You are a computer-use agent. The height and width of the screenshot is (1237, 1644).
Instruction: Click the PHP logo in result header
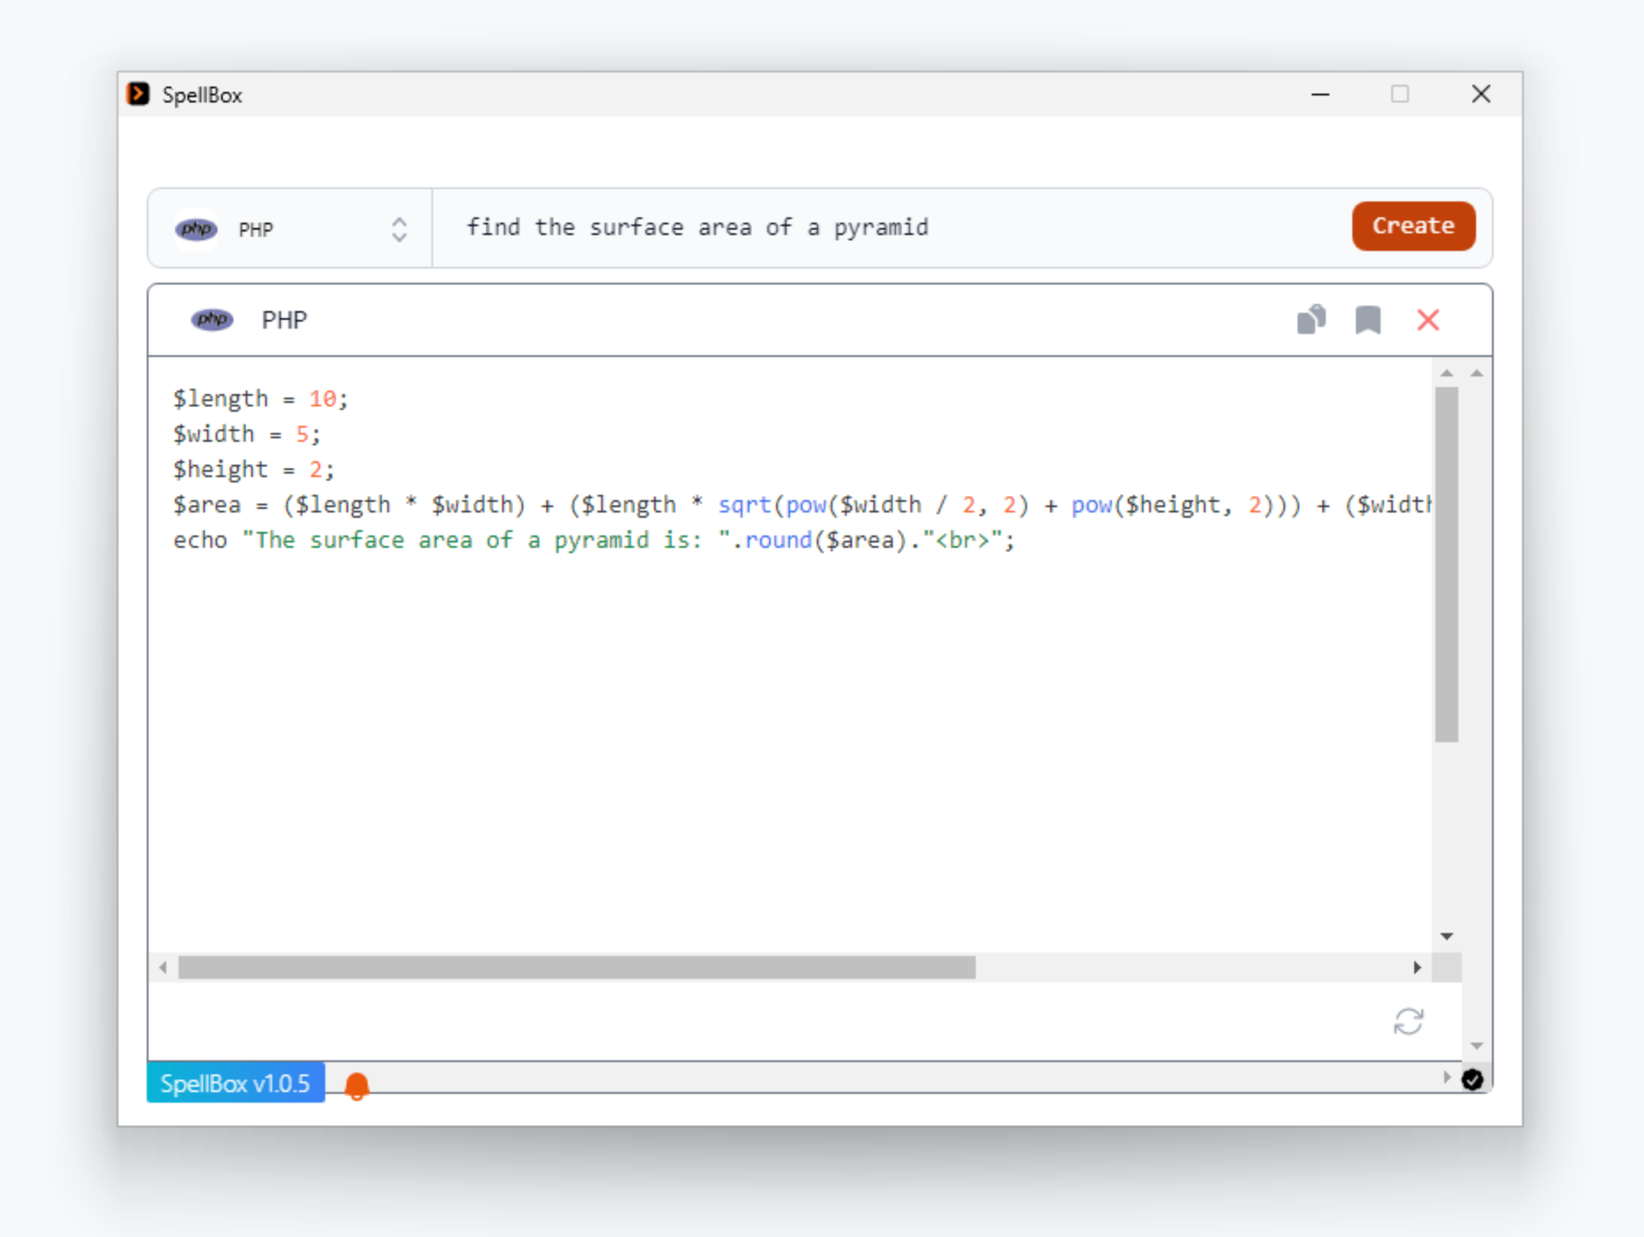212,320
